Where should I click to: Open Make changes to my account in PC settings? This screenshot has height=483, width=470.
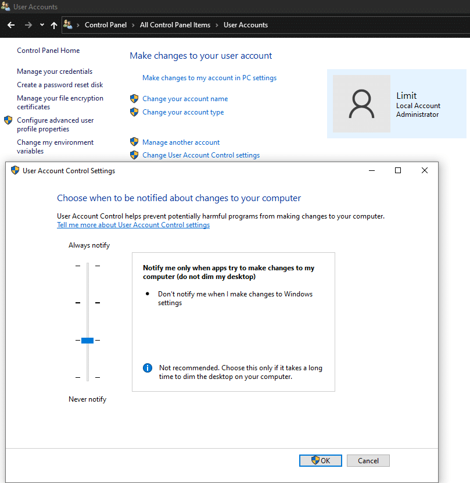(209, 78)
